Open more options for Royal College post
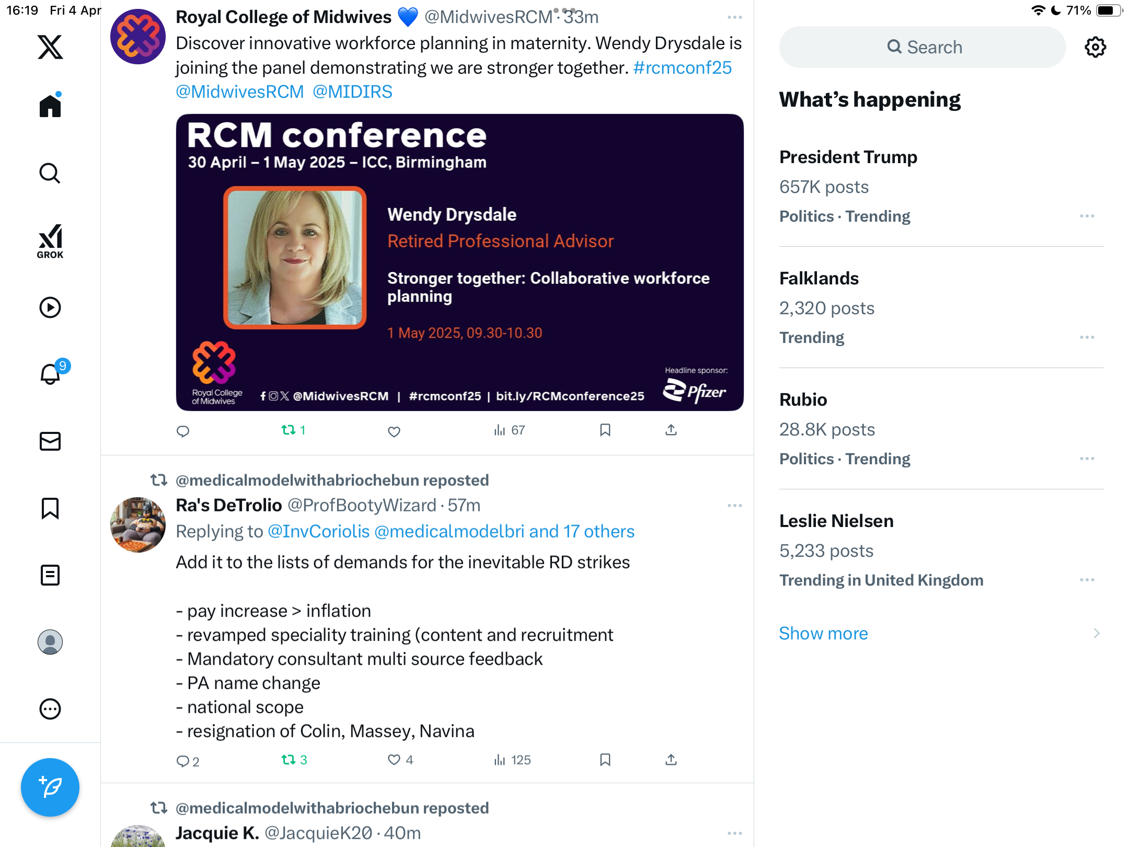 point(734,17)
